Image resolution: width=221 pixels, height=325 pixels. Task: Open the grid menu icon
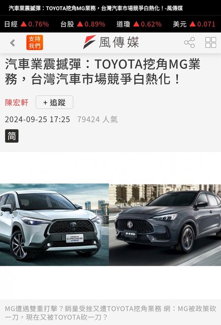[211, 43]
